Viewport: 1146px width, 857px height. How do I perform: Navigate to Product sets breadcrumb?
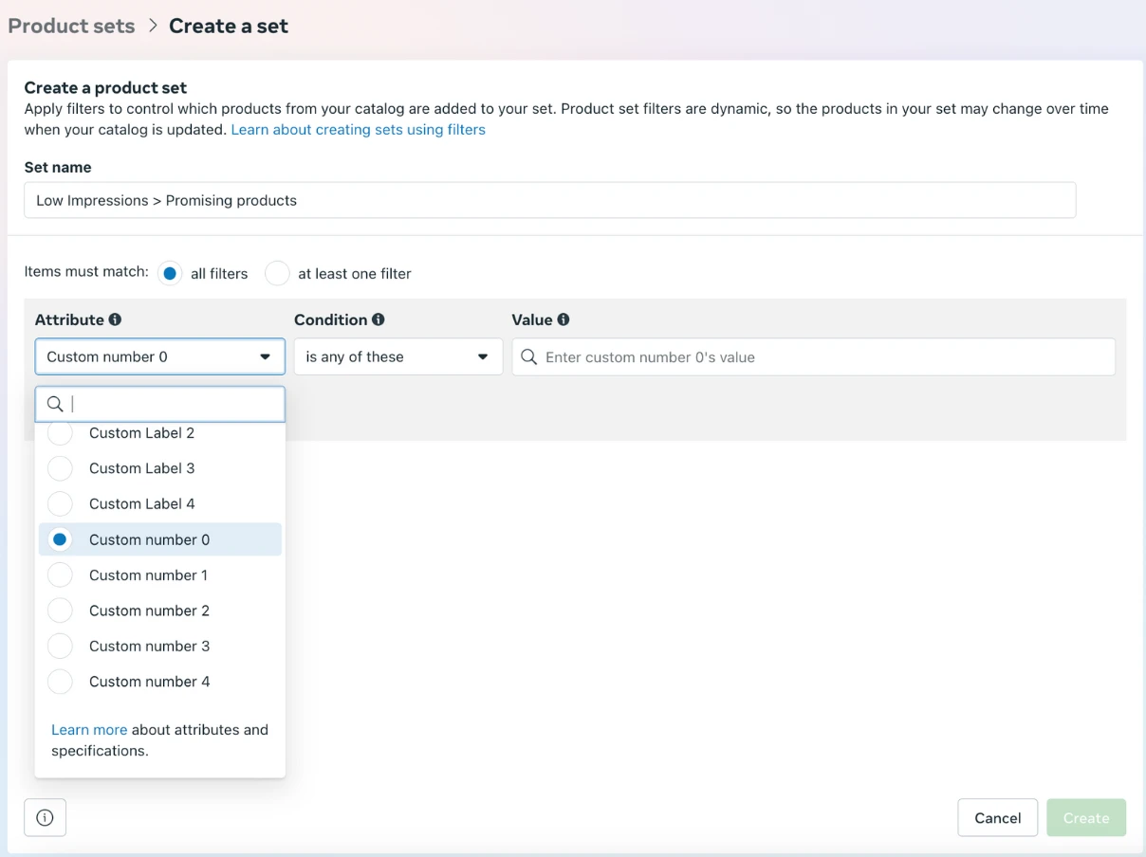[70, 26]
